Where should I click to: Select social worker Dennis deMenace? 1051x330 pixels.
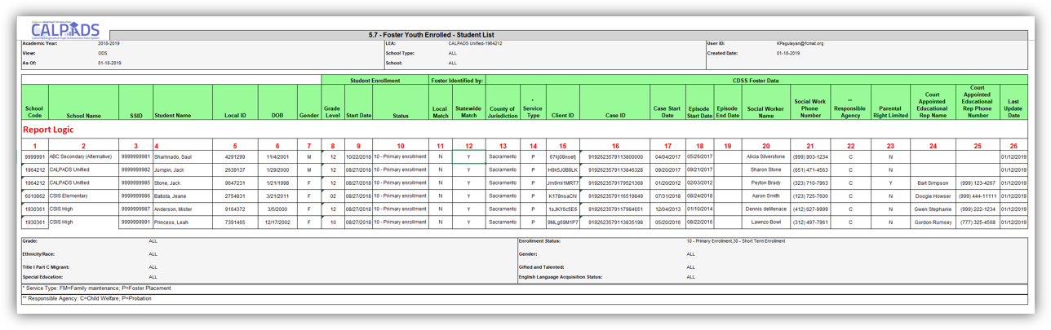tap(765, 209)
